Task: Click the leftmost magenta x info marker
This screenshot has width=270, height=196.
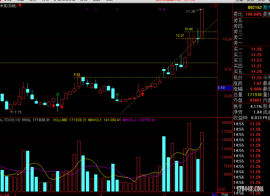Action: (x=88, y=9)
